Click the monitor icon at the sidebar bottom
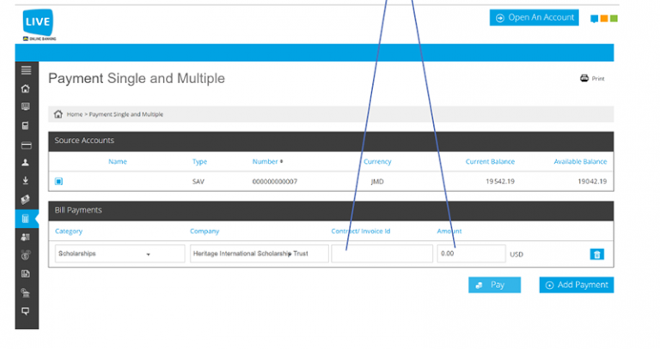 [x=26, y=310]
